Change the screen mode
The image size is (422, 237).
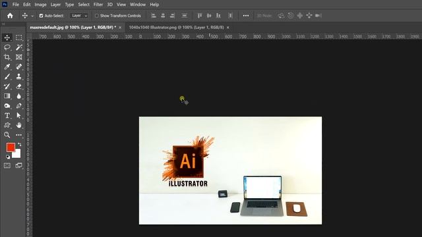[x=18, y=165]
